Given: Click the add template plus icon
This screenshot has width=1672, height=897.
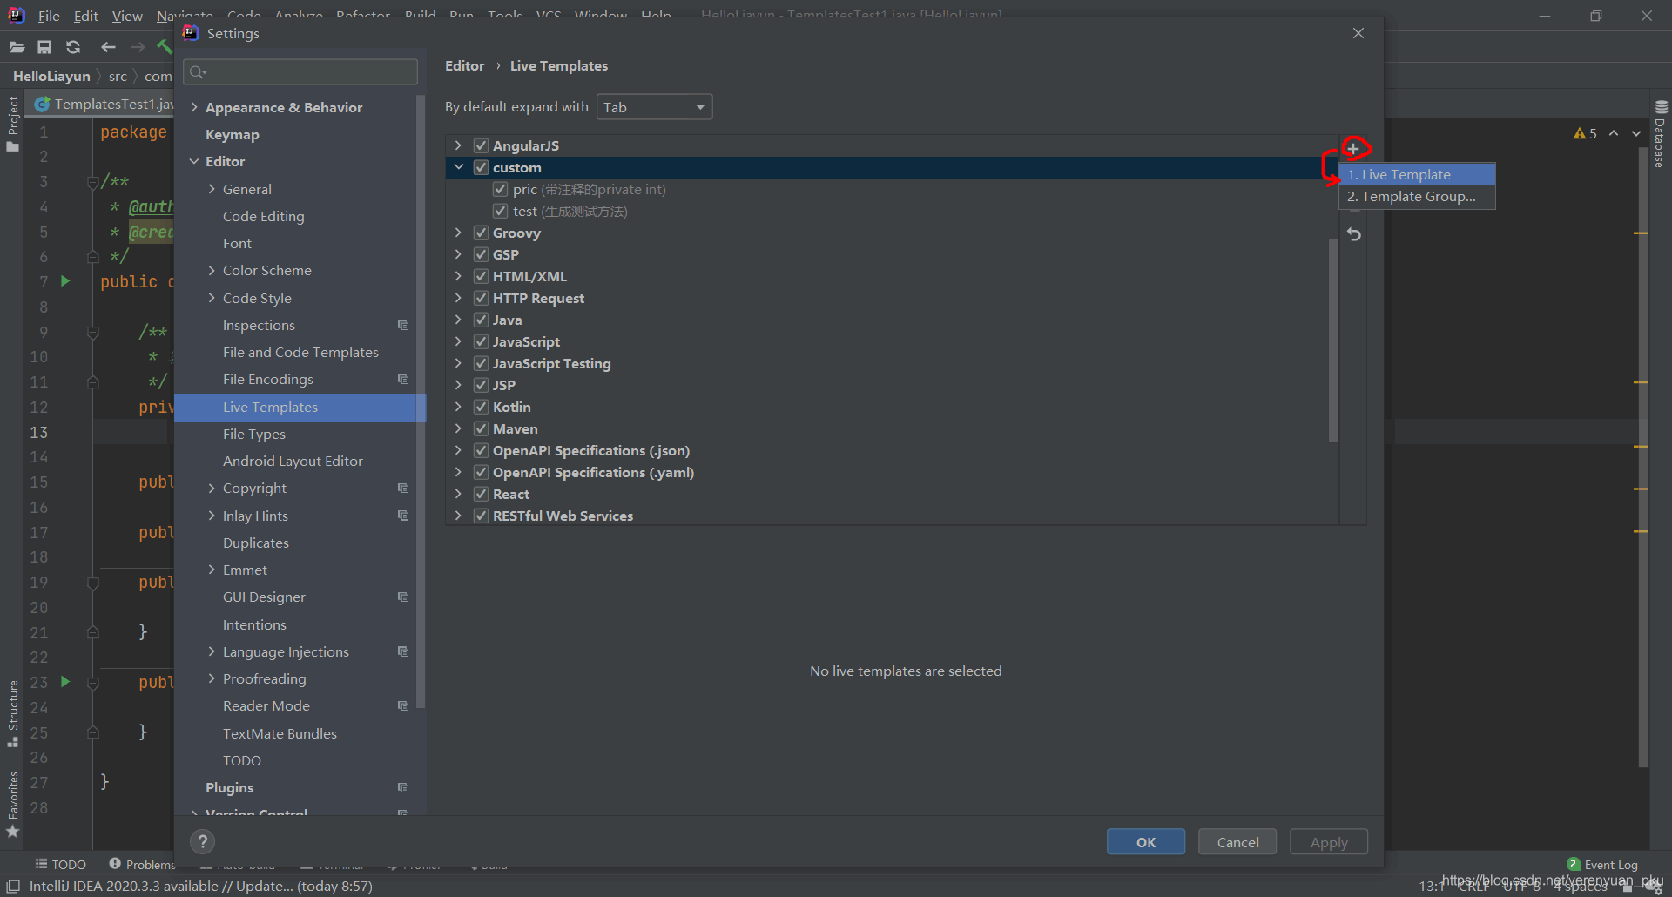Looking at the screenshot, I should (1353, 149).
